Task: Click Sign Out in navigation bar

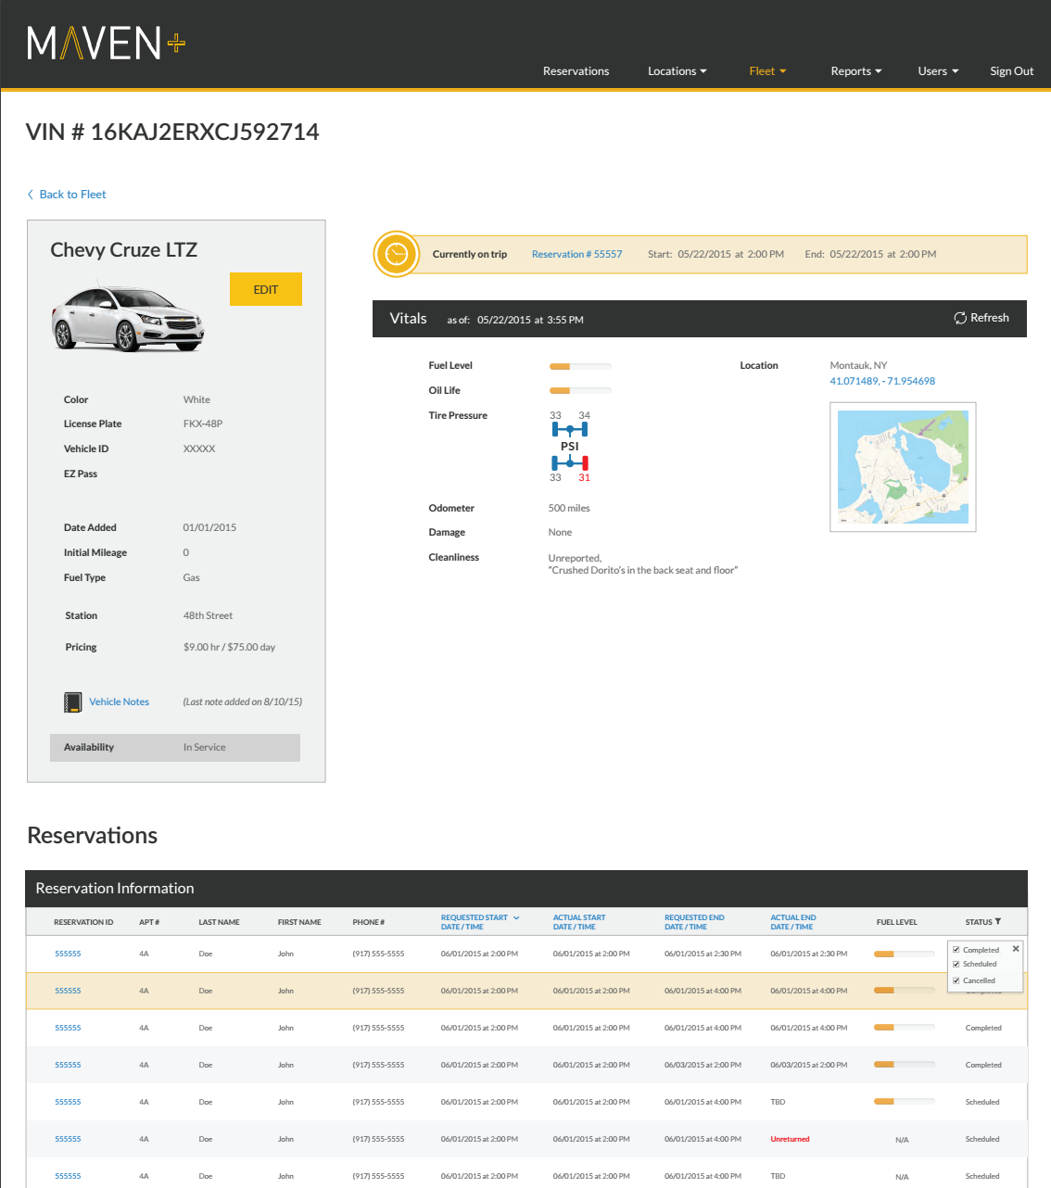Action: [x=1011, y=71]
